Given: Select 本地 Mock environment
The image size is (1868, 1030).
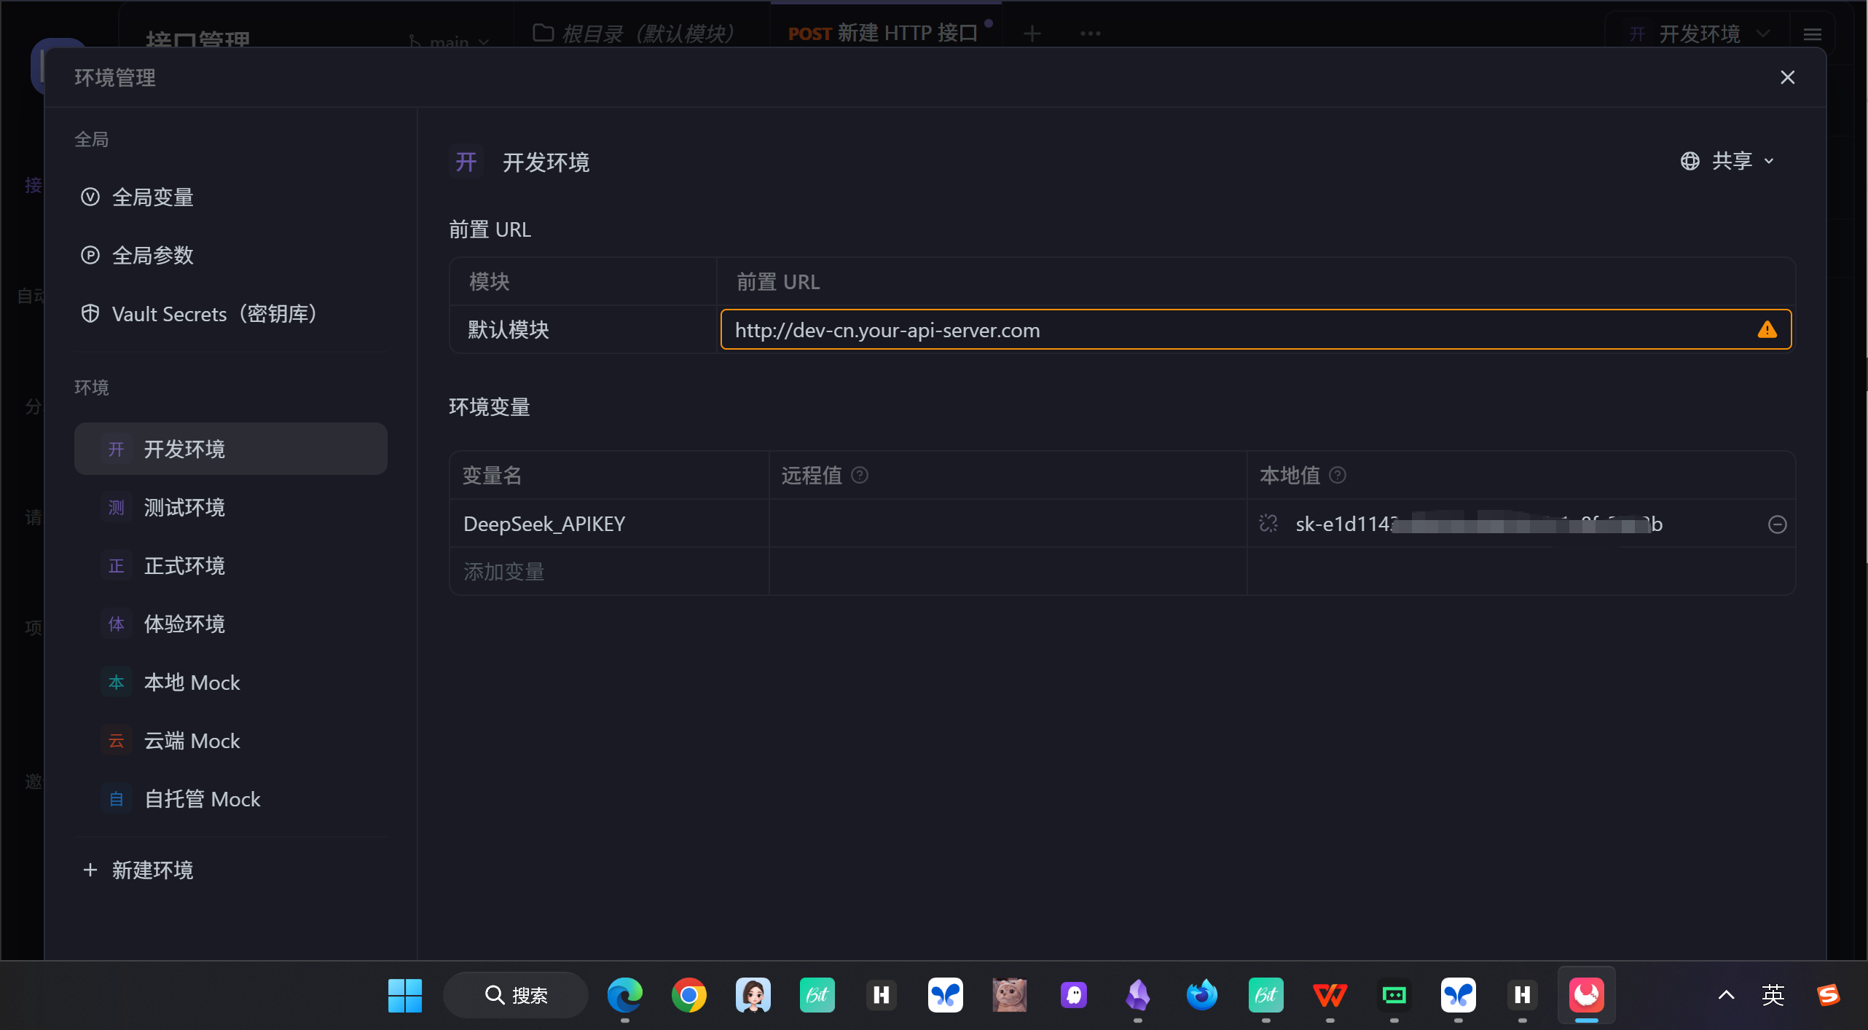Looking at the screenshot, I should (192, 683).
